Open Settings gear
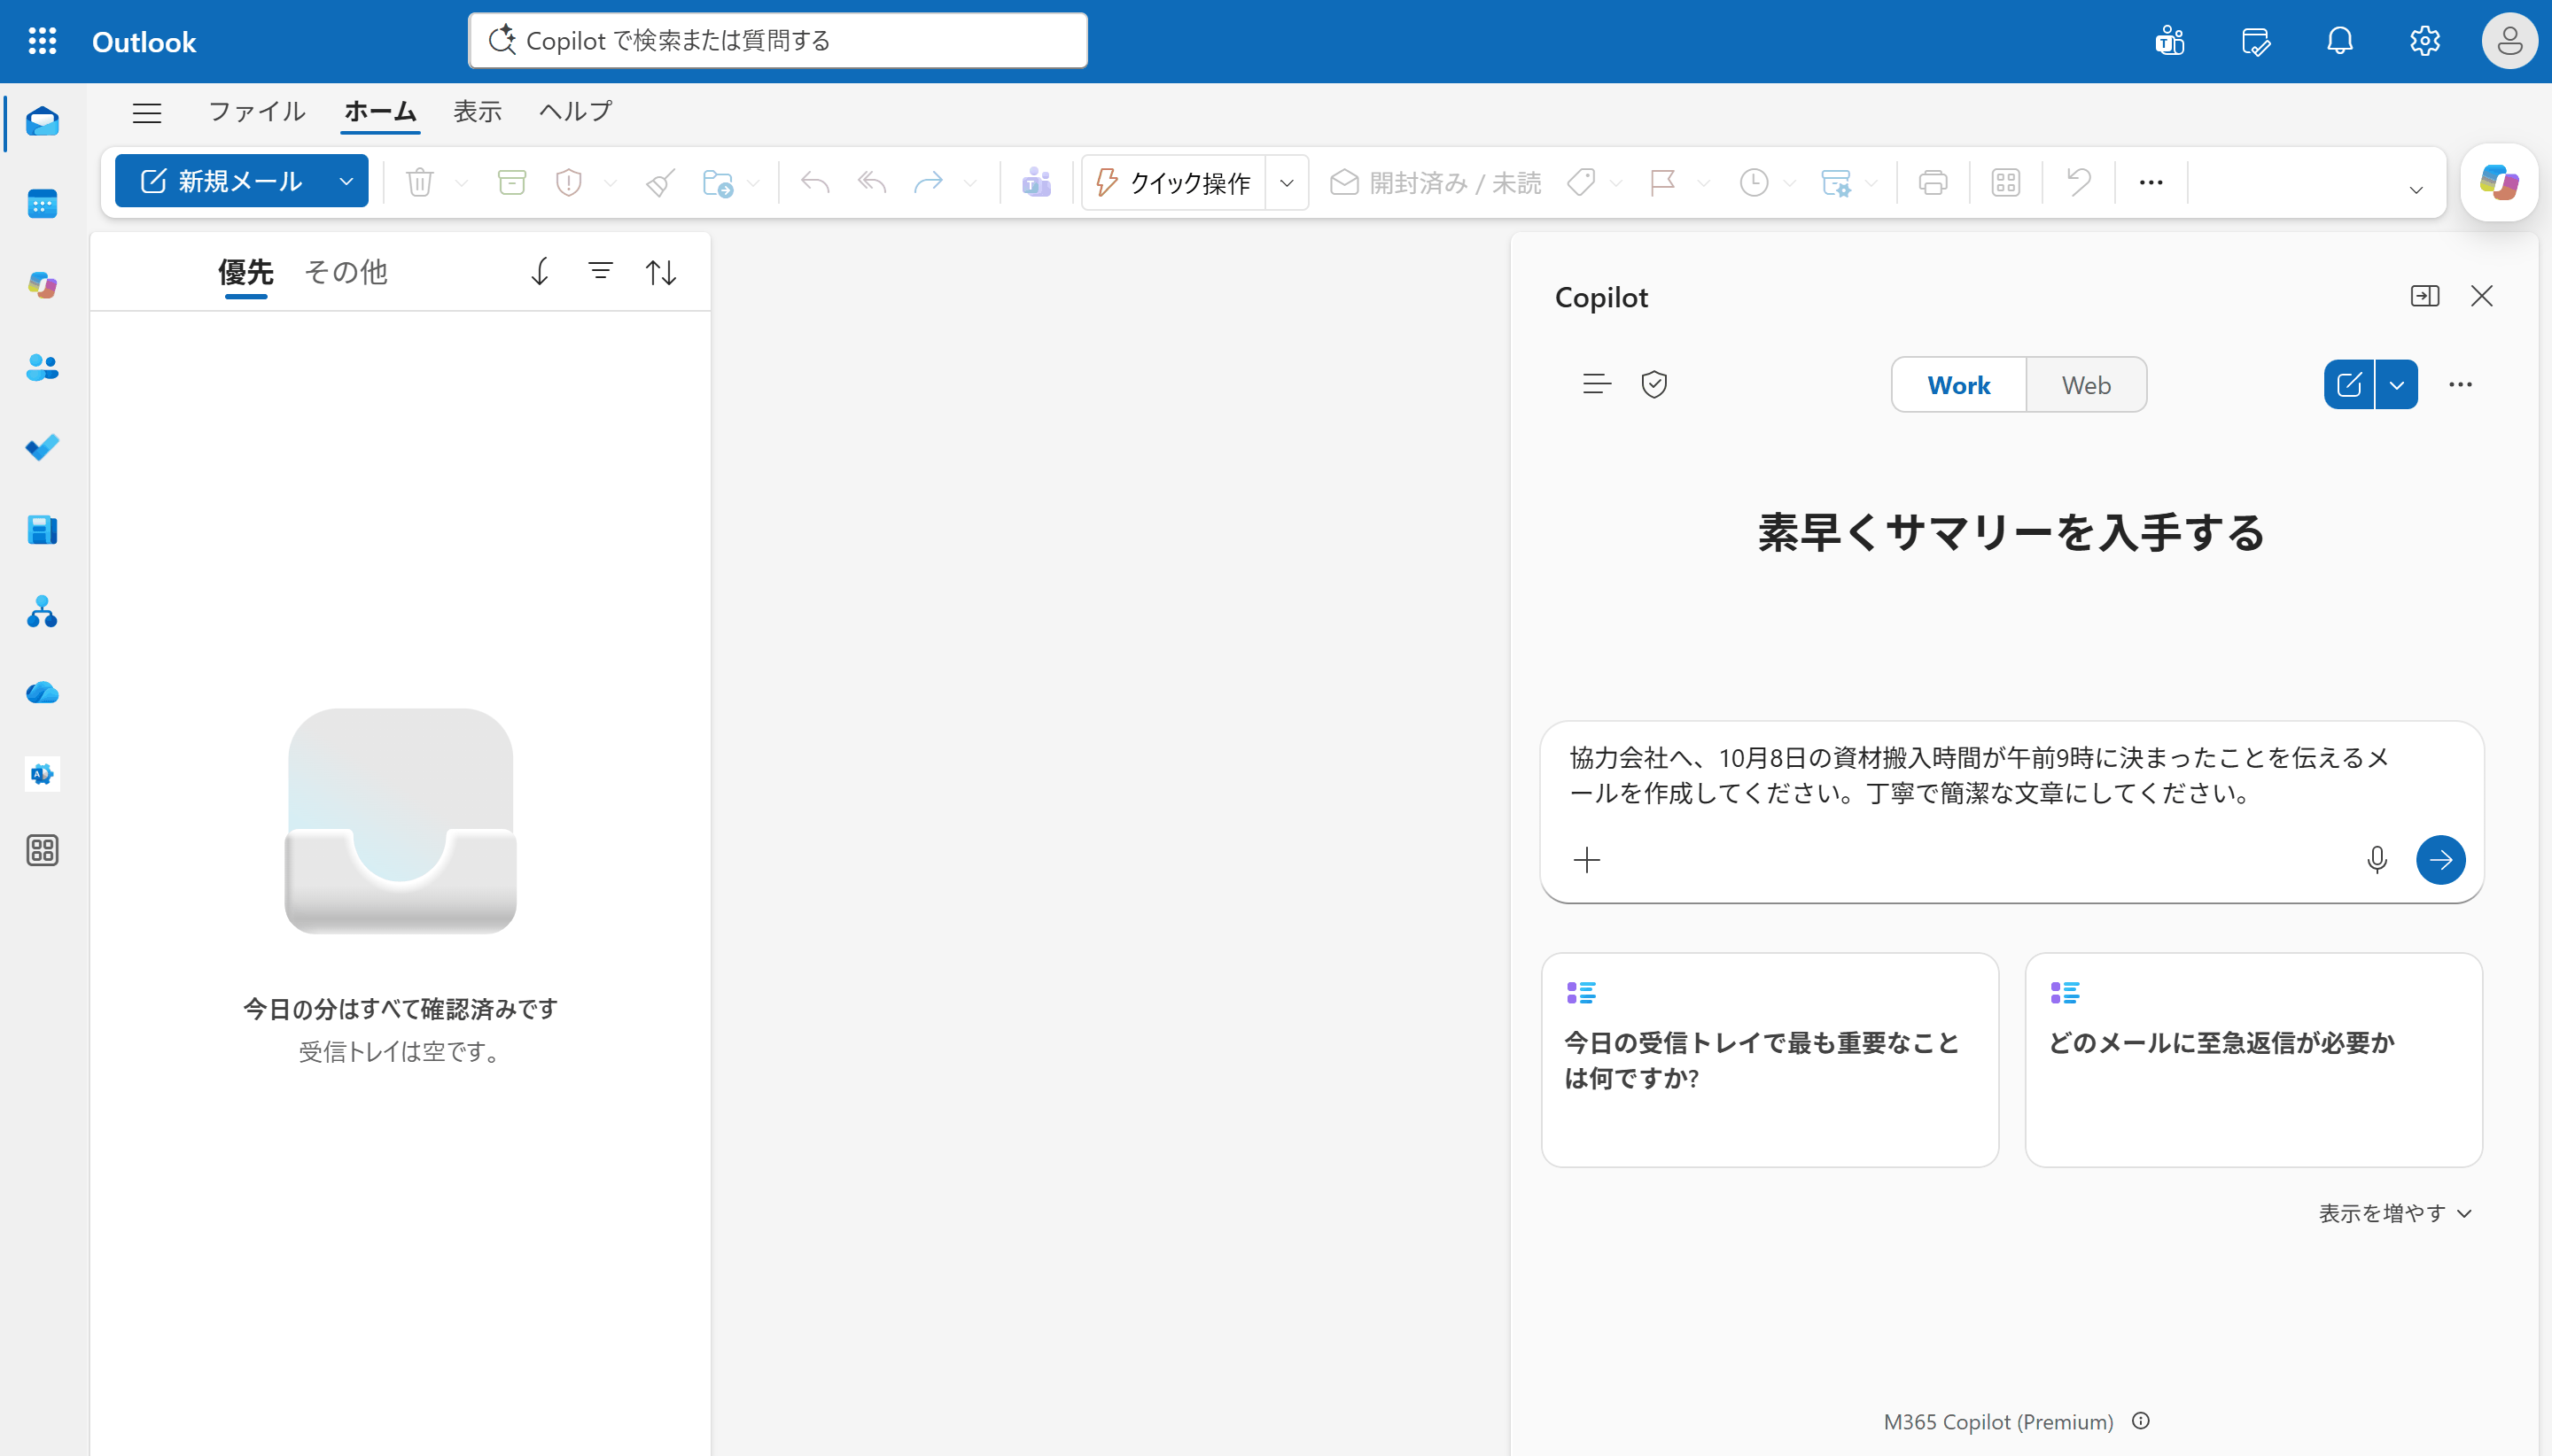2552x1456 pixels. 2425,41
